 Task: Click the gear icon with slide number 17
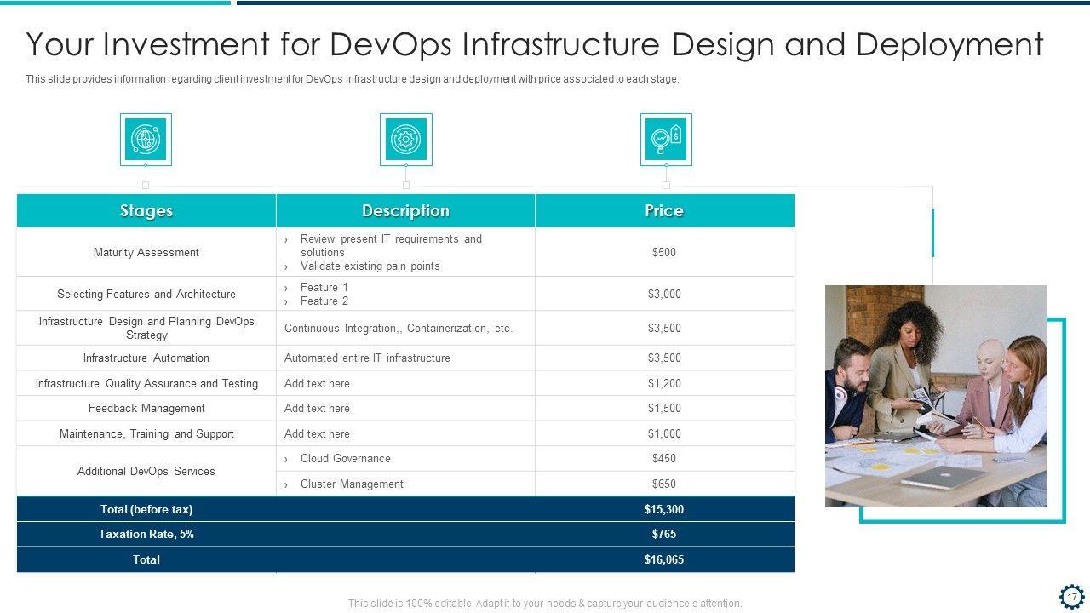[x=1071, y=597]
